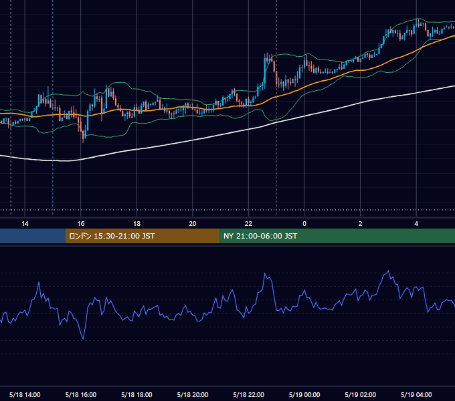The width and height of the screenshot is (455, 401).
Task: Click hour label 2 on upper axis
Action: click(361, 224)
